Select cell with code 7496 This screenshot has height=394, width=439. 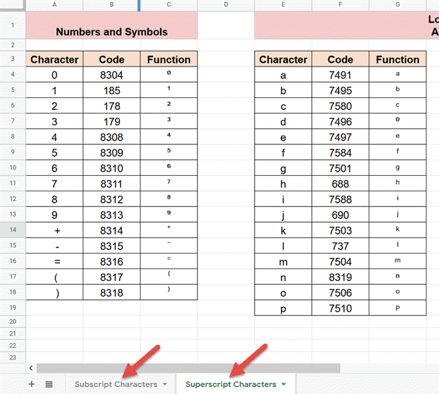[x=340, y=121]
